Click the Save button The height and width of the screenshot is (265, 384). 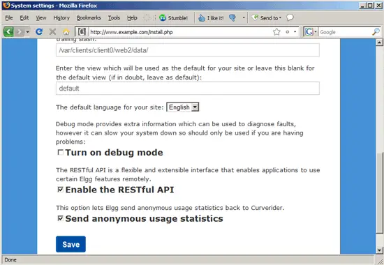click(71, 244)
